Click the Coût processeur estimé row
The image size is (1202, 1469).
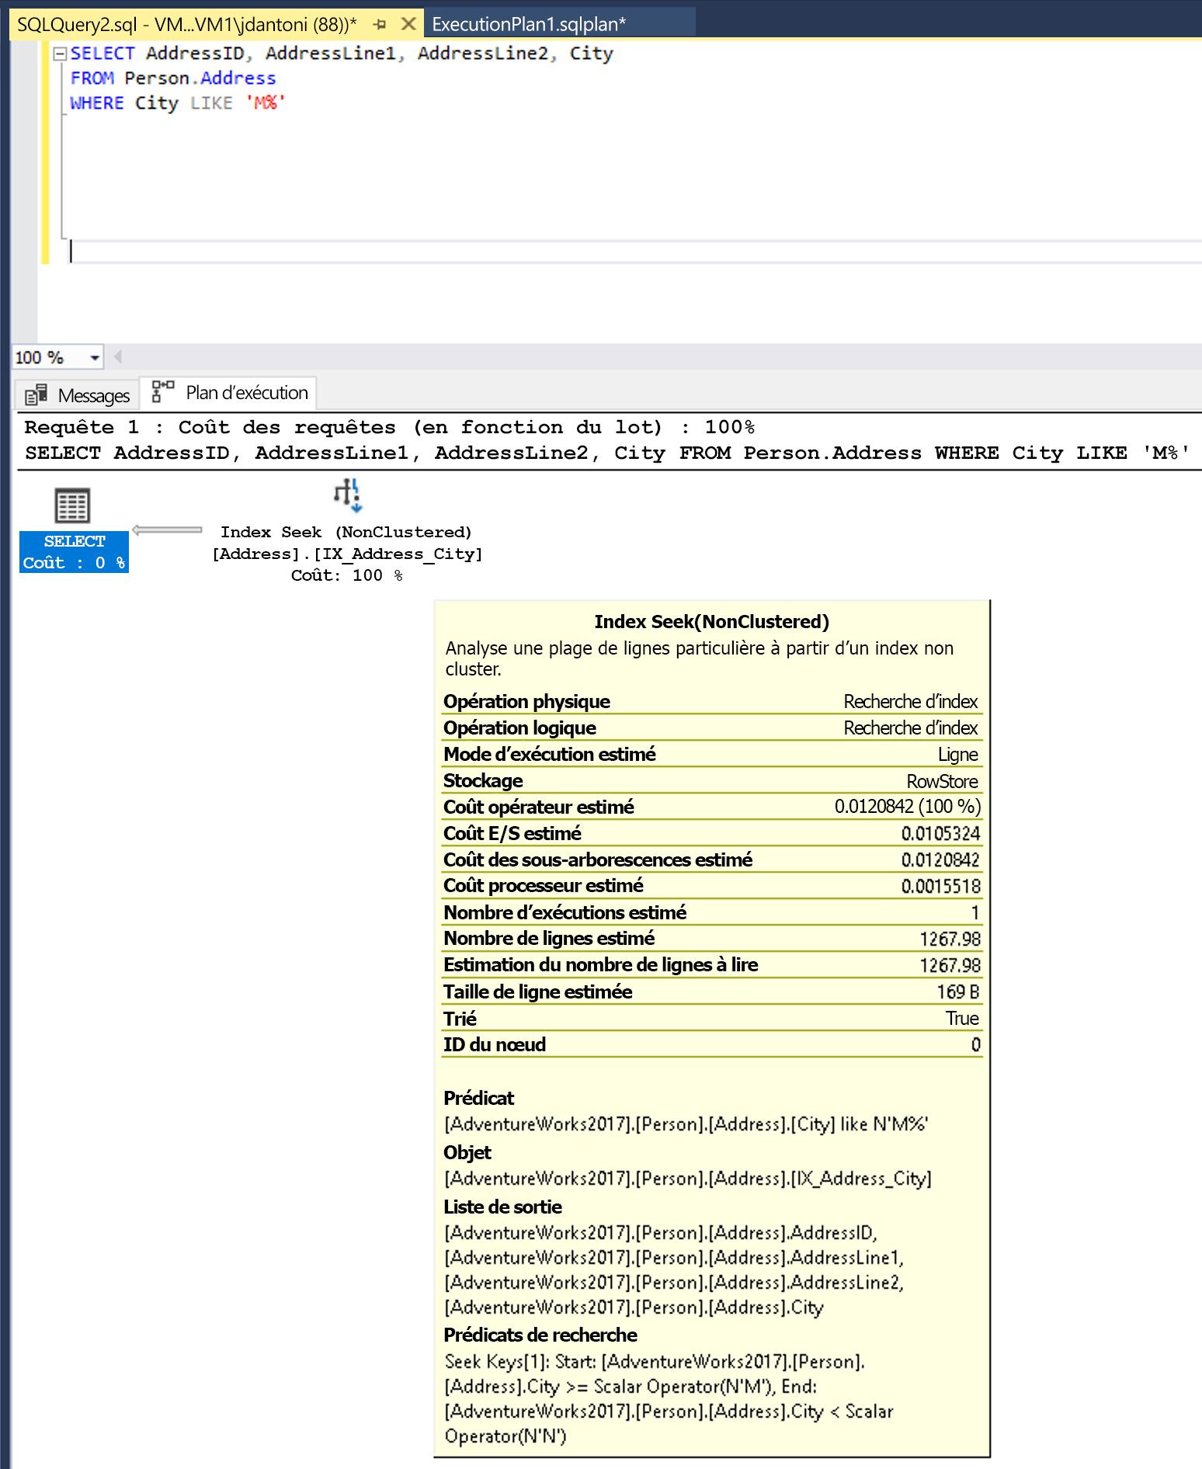712,886
